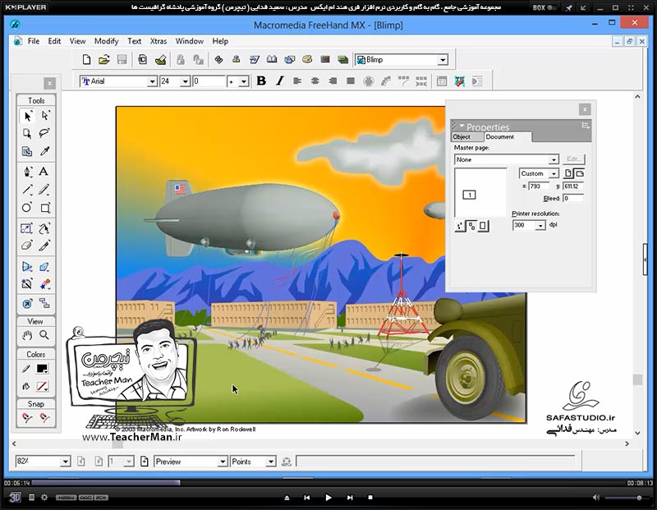Select the Ellipse tool
The width and height of the screenshot is (657, 510).
[27, 208]
